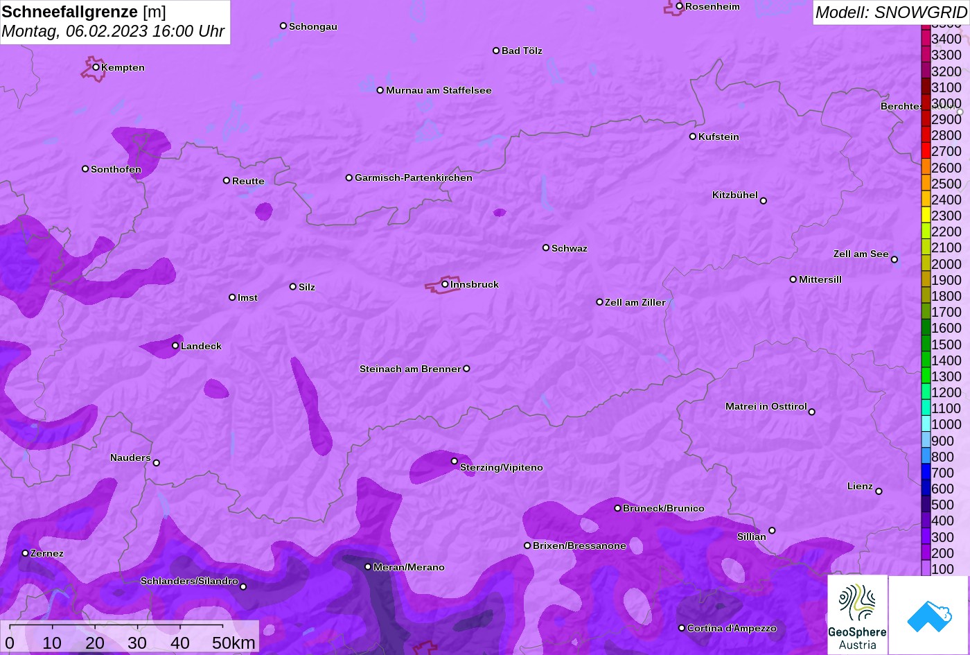This screenshot has width=970, height=655.
Task: Click the Lienz marker dot
Action: [x=879, y=491]
